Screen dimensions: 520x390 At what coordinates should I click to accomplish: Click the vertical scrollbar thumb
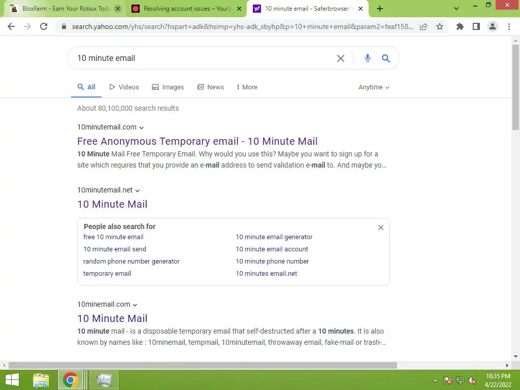tap(515, 87)
